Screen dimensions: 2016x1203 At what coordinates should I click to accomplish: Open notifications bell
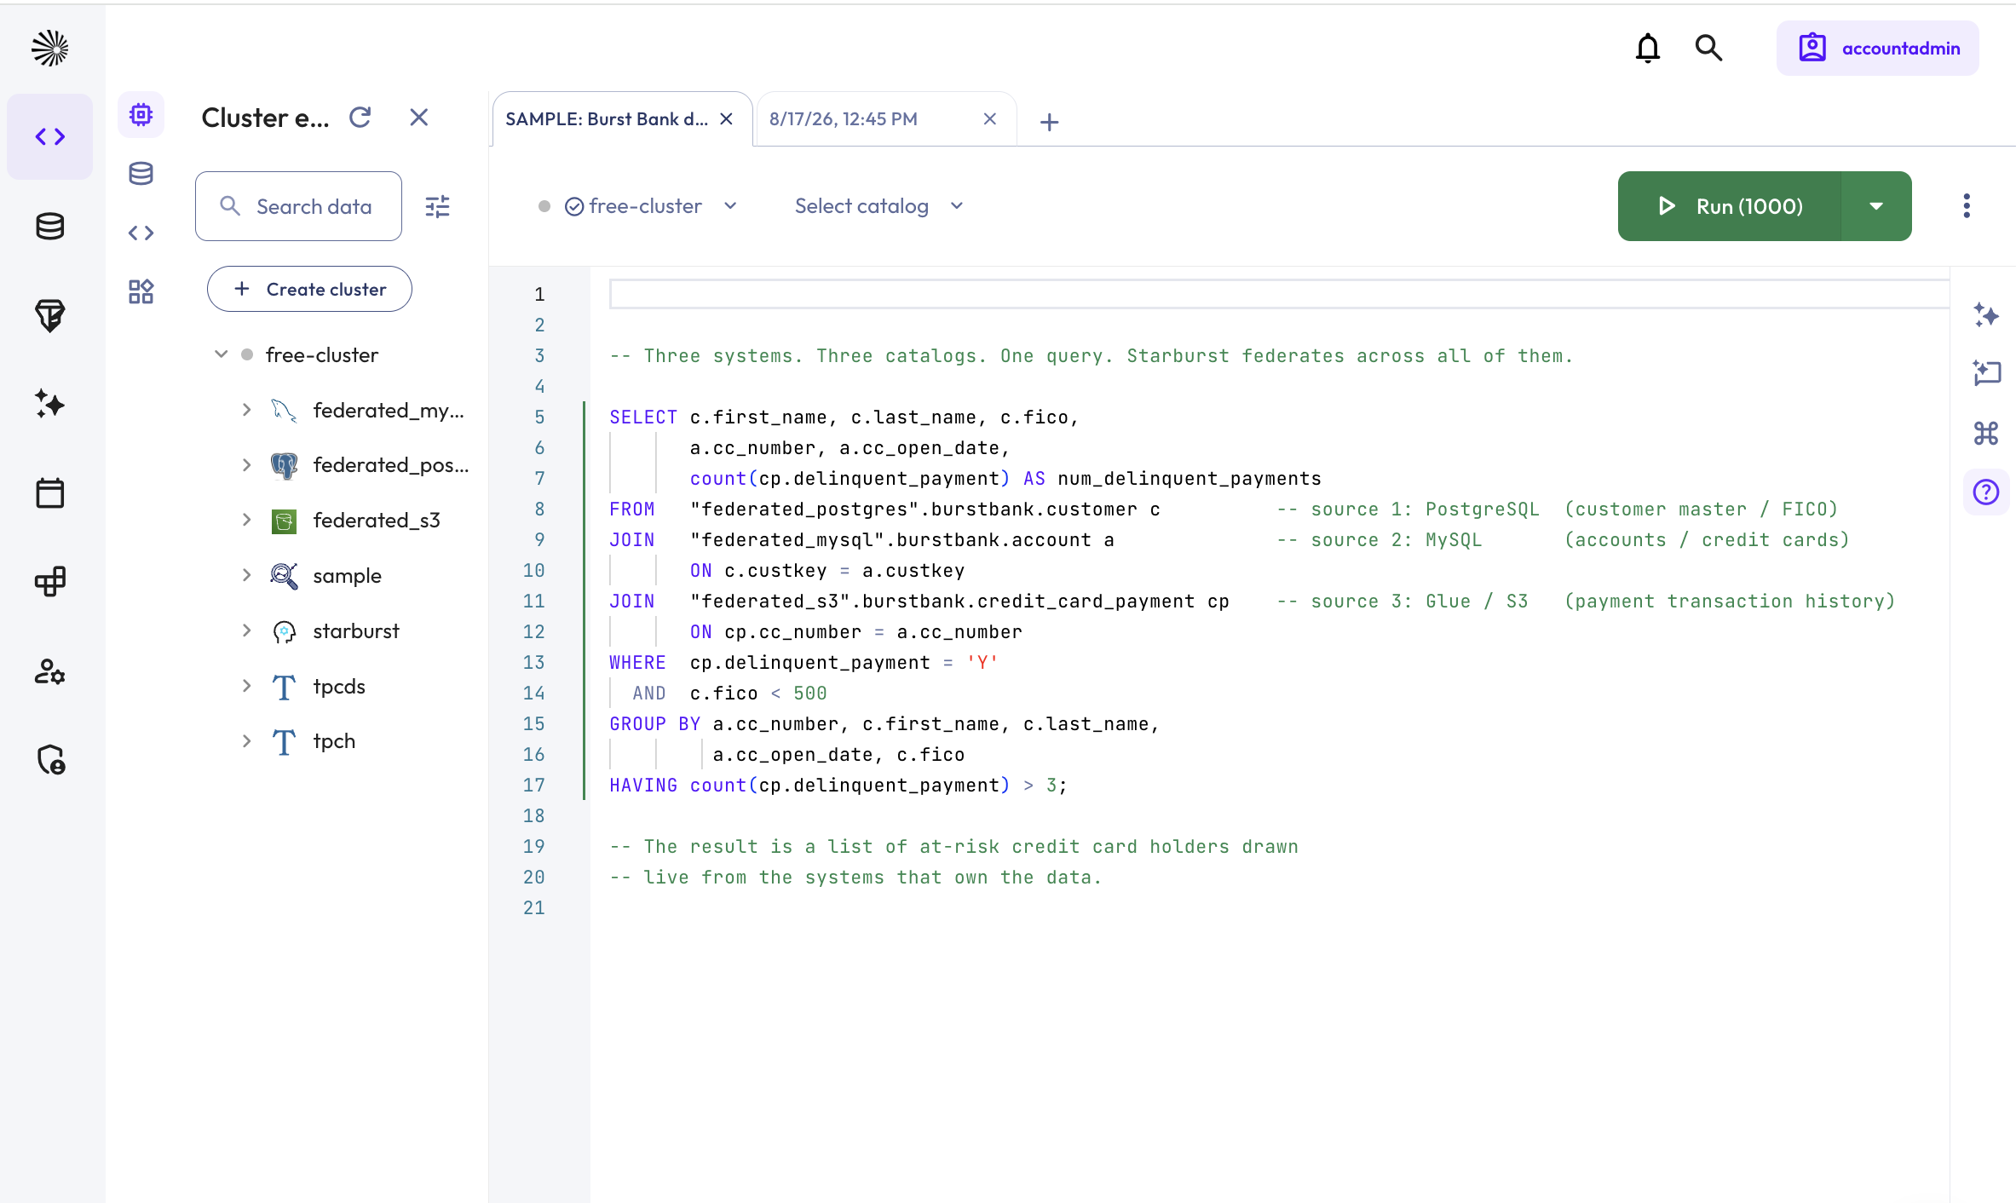[x=1648, y=49]
